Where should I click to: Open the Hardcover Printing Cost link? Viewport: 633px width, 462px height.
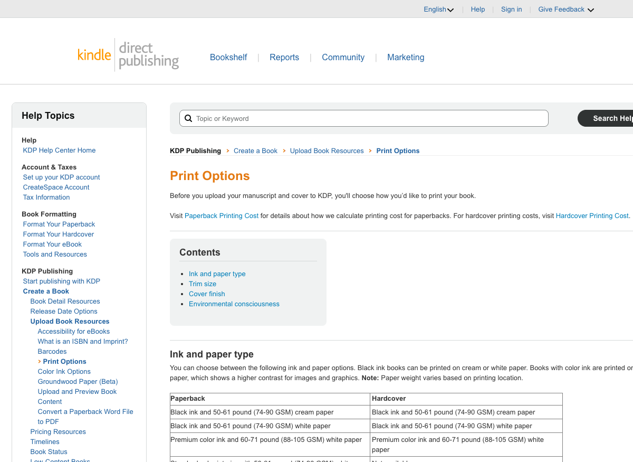coord(592,215)
